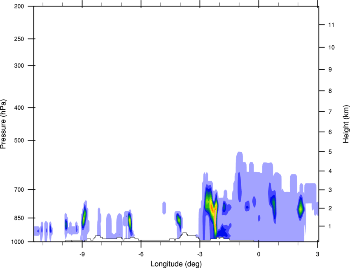Viewport: 350px width, 268px height.
Task: Pick the 11 km height tick label
Action: pyautogui.click(x=331, y=25)
